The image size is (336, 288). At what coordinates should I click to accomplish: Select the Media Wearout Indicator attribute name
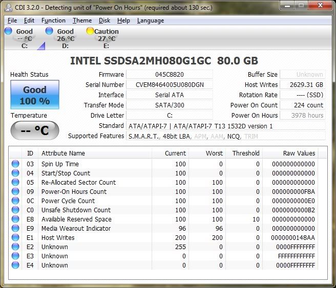pos(76,228)
